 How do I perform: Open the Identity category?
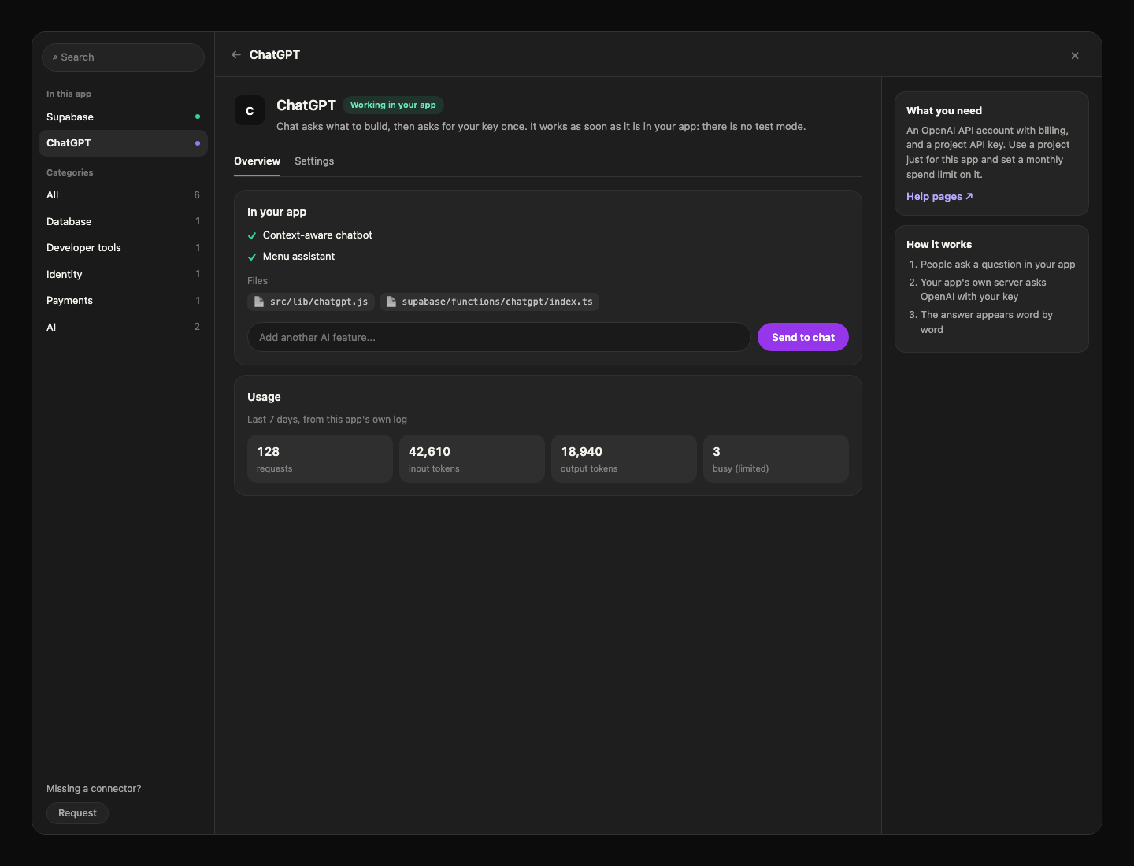click(x=123, y=275)
